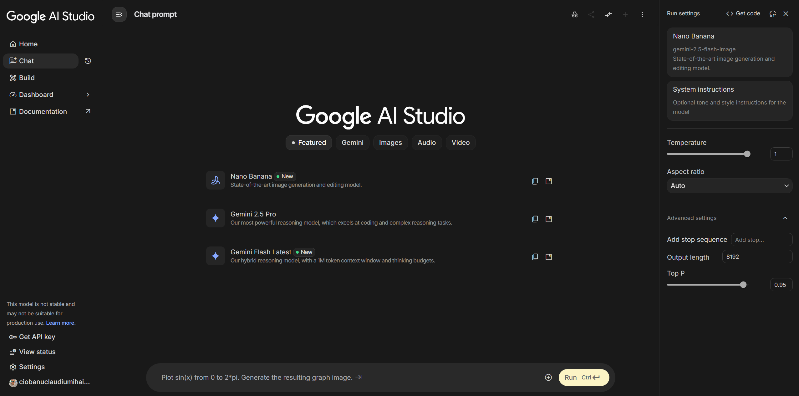Screen dimensions: 799x396
Task: Open Documentation in sidebar
Action: (43, 112)
